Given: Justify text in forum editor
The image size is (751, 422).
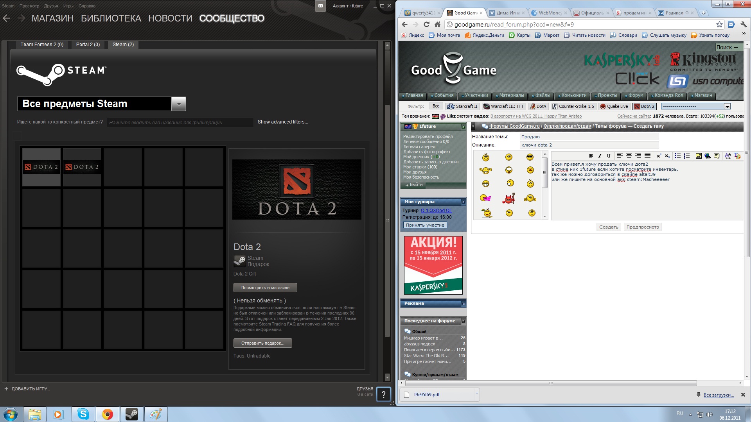Looking at the screenshot, I should [x=647, y=156].
